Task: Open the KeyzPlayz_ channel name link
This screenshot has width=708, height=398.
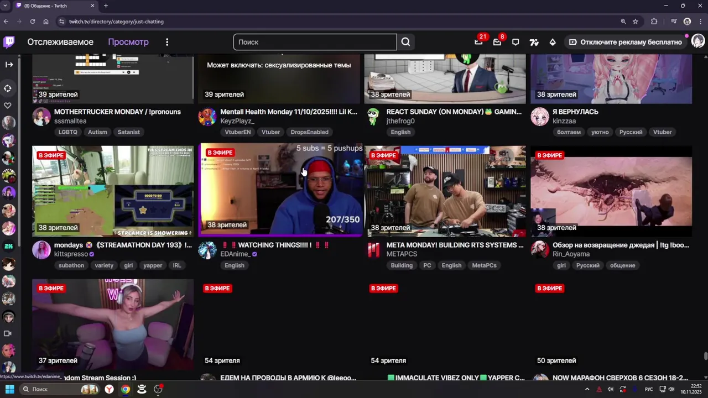Action: tap(237, 121)
